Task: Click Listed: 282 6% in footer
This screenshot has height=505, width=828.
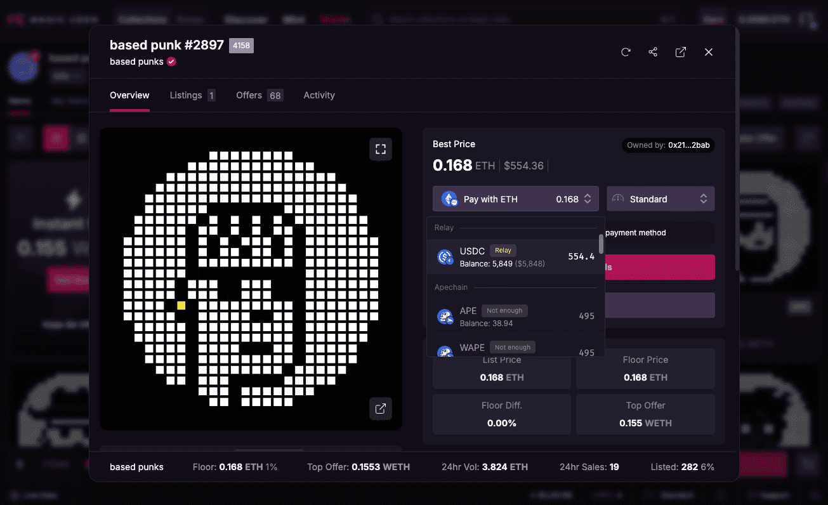Action: click(x=683, y=467)
